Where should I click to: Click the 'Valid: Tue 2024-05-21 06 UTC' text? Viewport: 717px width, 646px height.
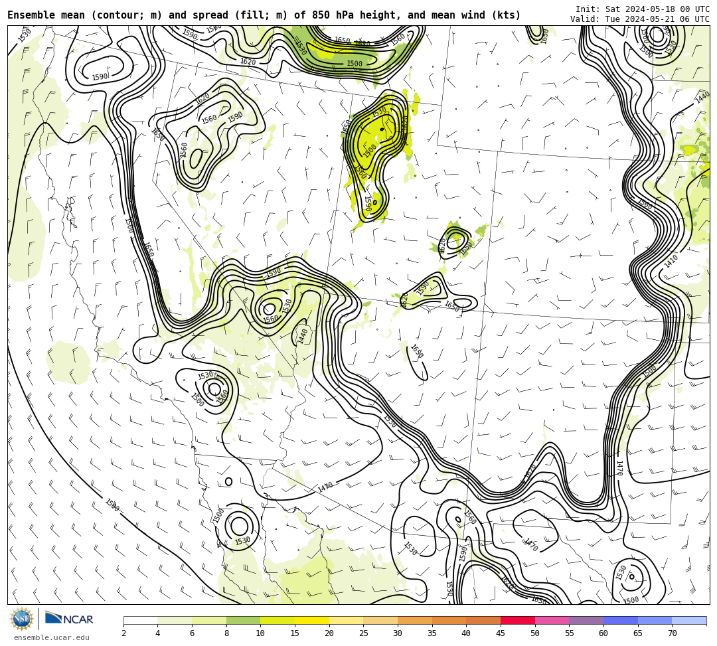640,19
